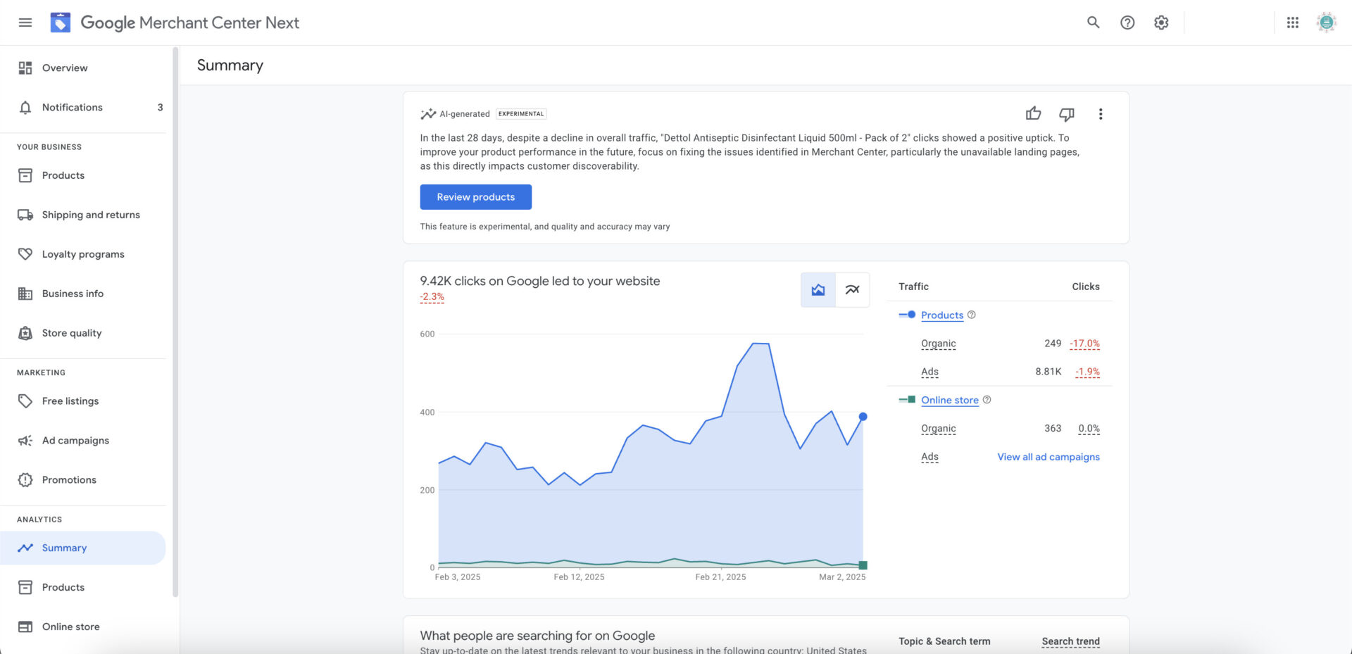The width and height of the screenshot is (1352, 654).
Task: Click Organic label under Products
Action: point(939,344)
